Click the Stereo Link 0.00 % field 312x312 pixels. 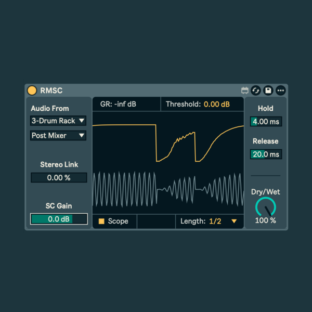(59, 177)
